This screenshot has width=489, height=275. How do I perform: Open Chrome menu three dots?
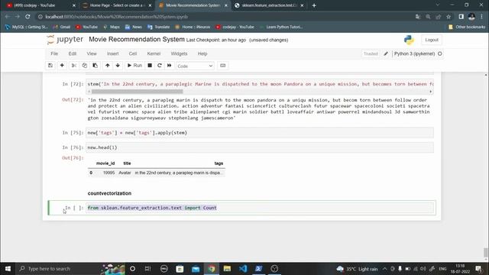click(x=482, y=17)
